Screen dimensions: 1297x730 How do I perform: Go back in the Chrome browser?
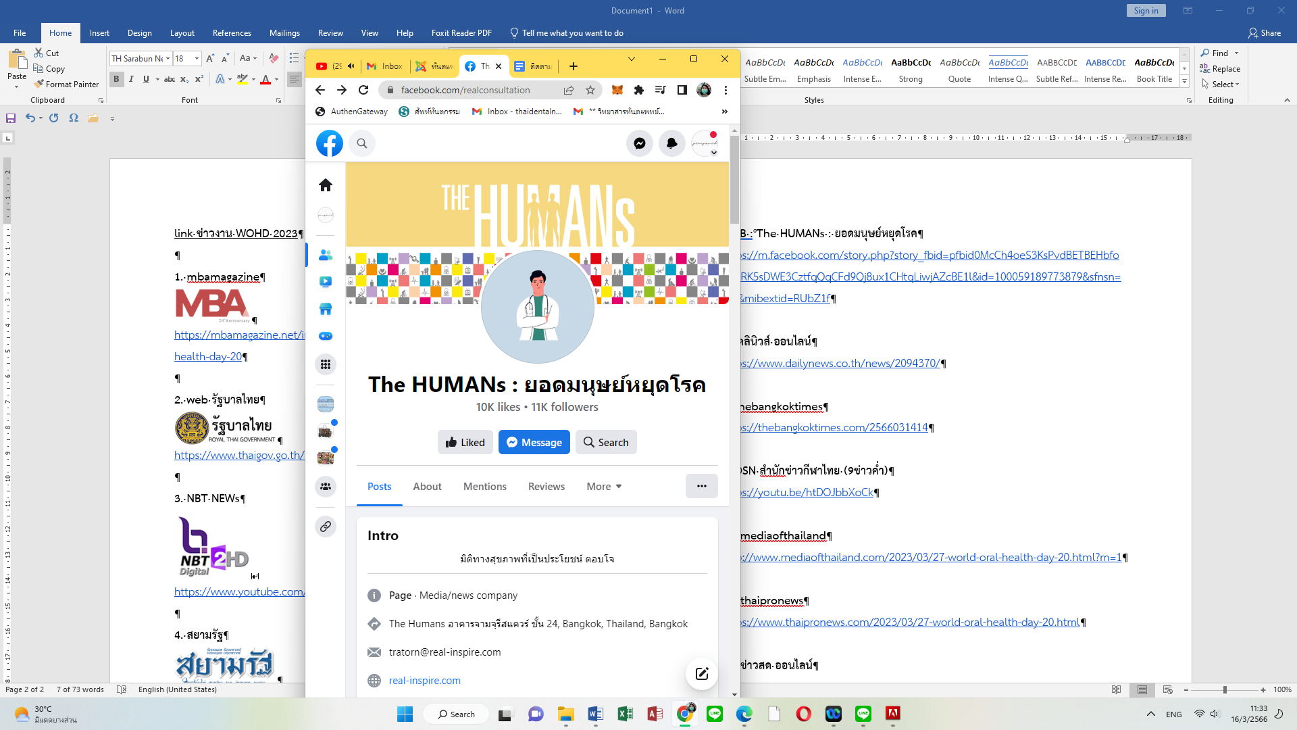pos(320,90)
